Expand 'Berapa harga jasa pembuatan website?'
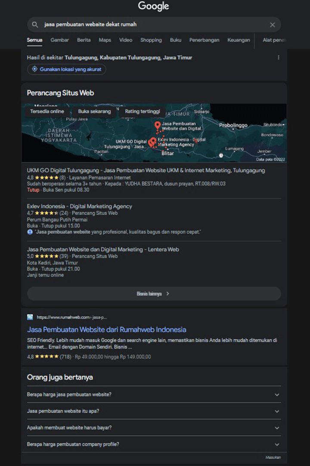The width and height of the screenshot is (310, 466). pyautogui.click(x=154, y=394)
